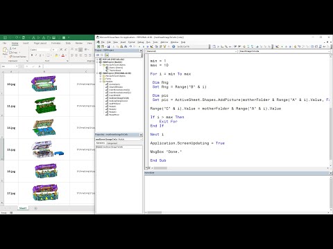Open the Excel font size dropdown
This screenshot has width=333, height=249.
[58, 50]
